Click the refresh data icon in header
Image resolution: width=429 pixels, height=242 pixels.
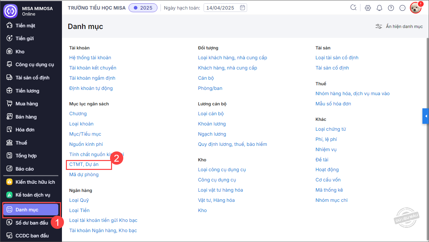click(354, 8)
